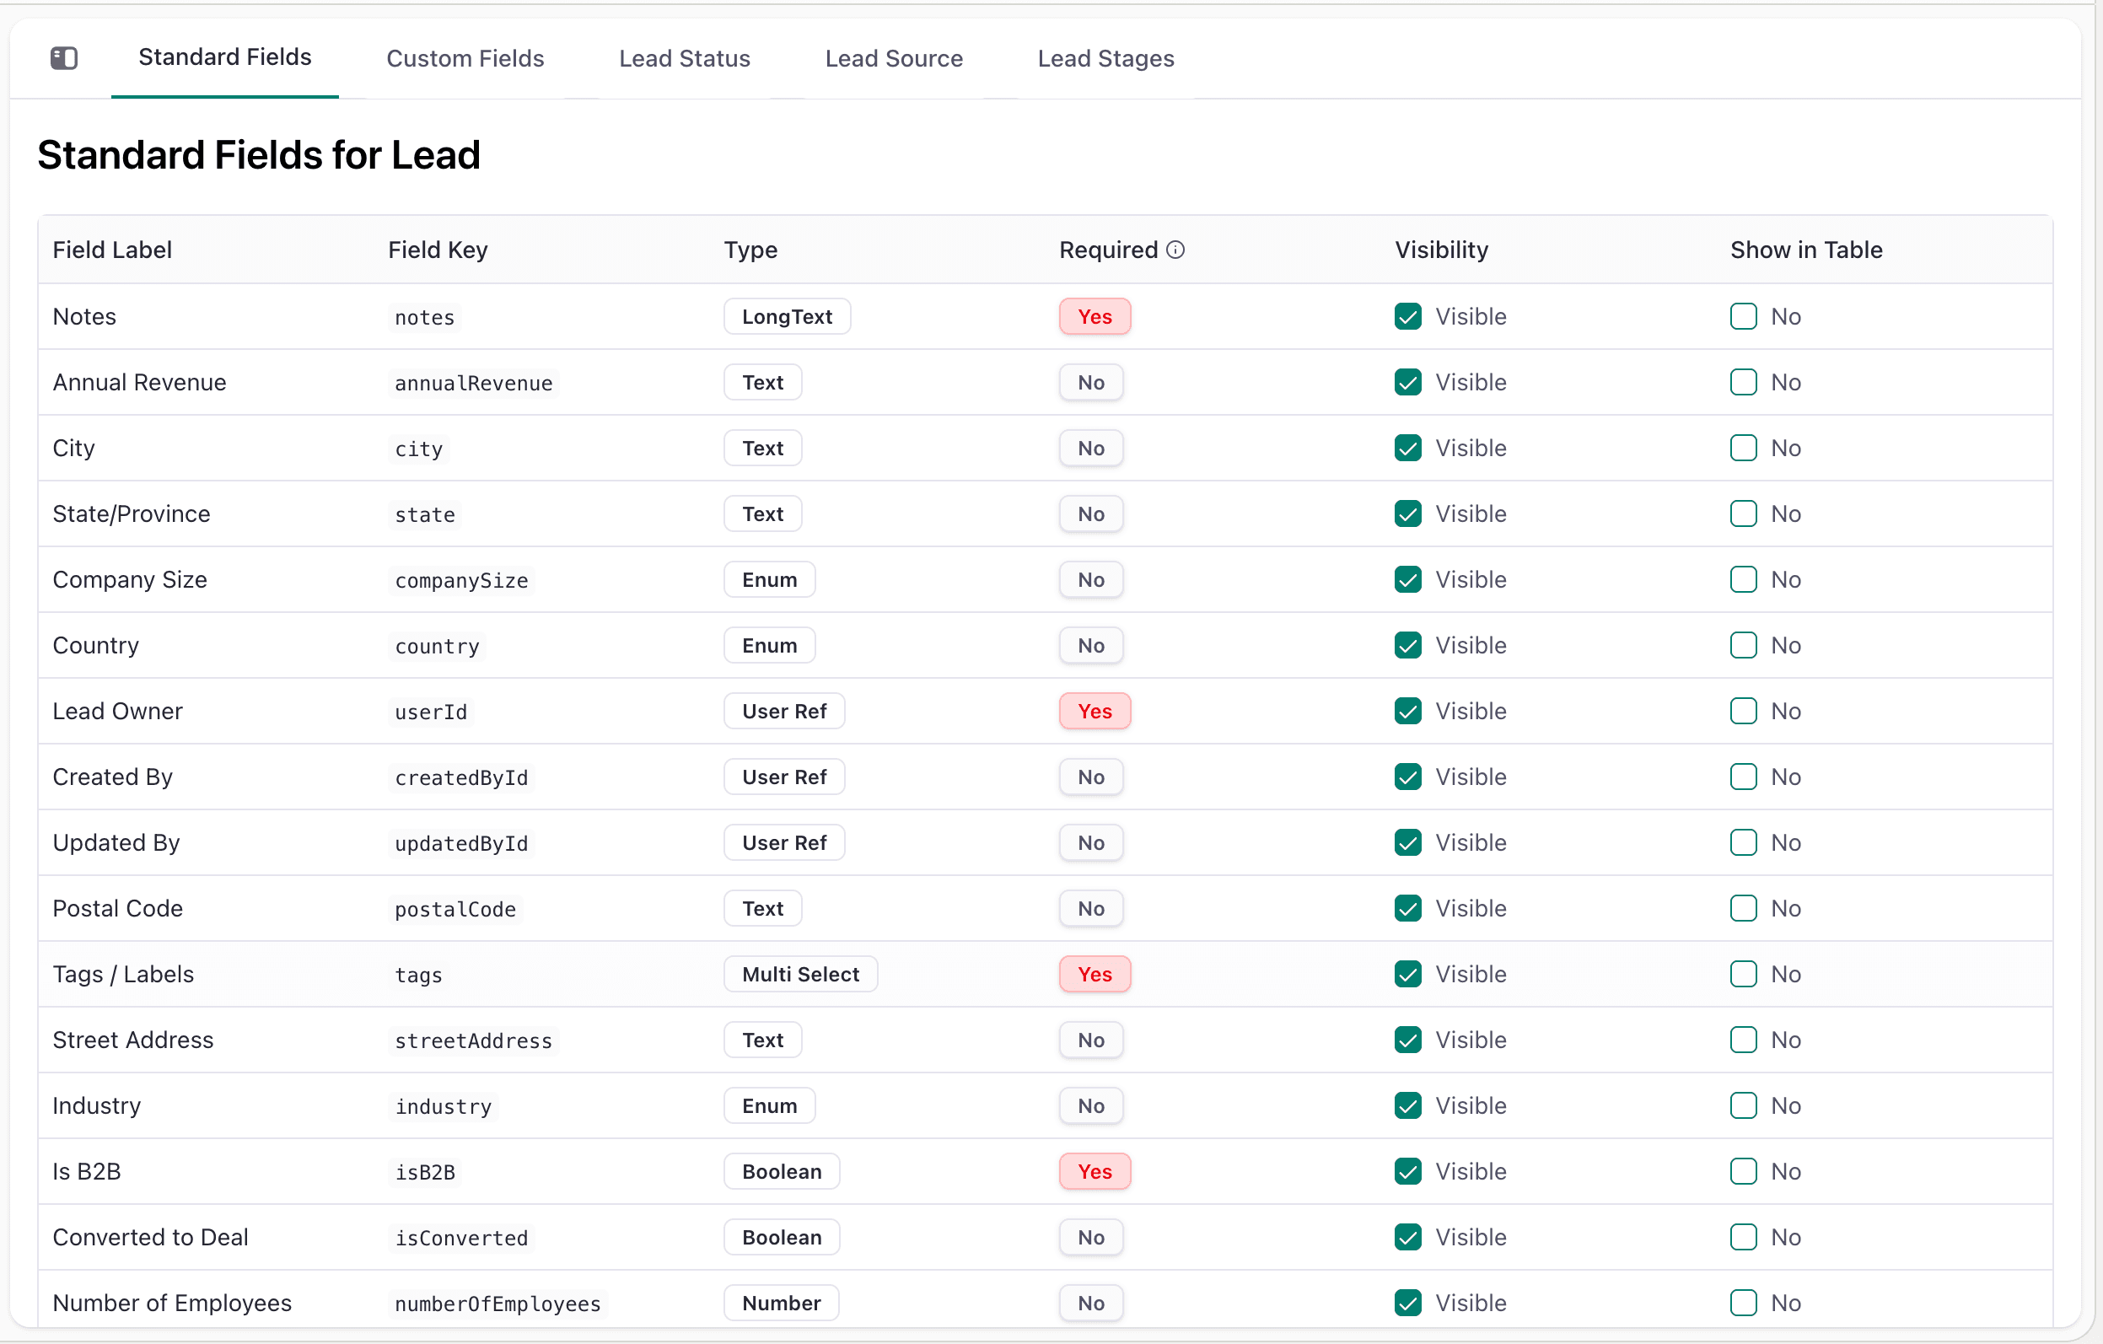This screenshot has height=1344, width=2103.
Task: Click the Yes required badge for Notes
Action: click(1095, 316)
